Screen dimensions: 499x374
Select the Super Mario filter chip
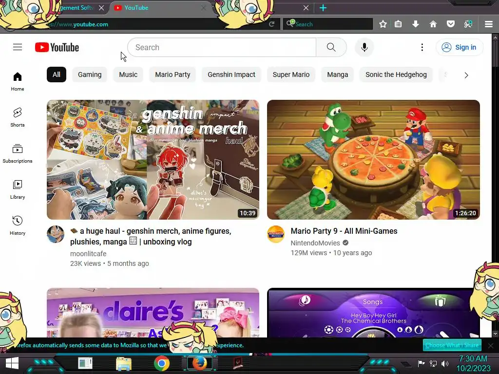pyautogui.click(x=291, y=75)
